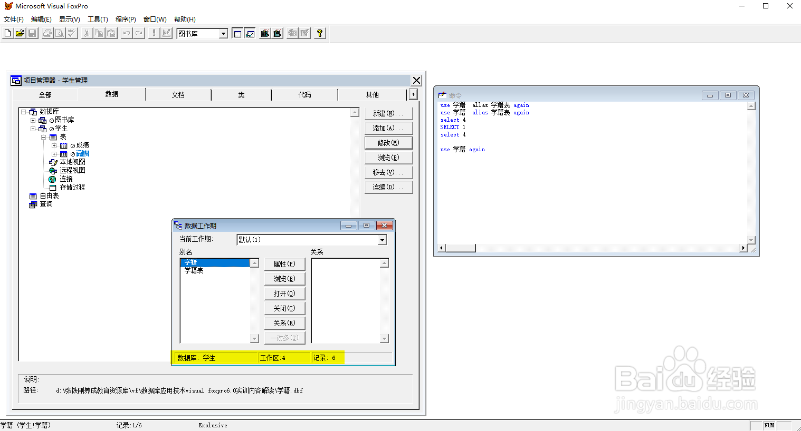Click 关系(R) button in Data Session
The width and height of the screenshot is (801, 431).
pyautogui.click(x=284, y=323)
